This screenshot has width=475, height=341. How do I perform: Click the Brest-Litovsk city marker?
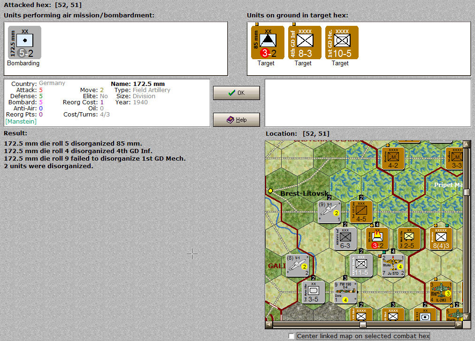point(270,191)
